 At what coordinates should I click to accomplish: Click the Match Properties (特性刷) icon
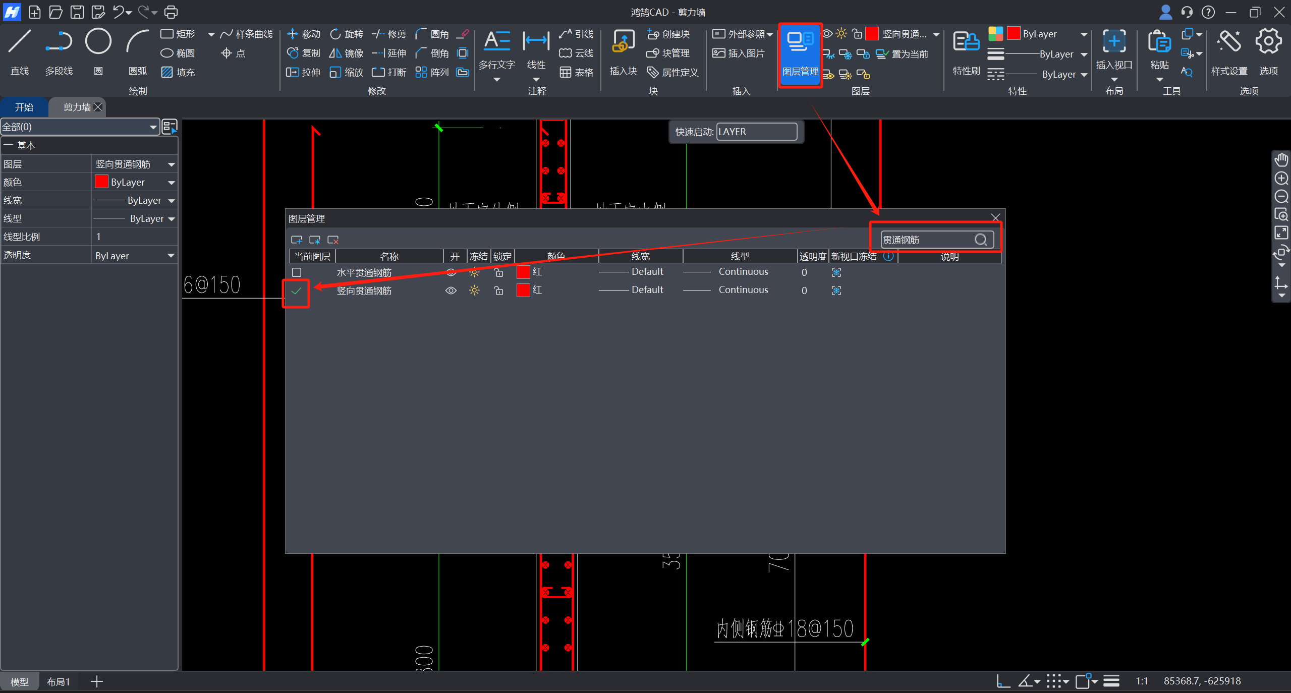click(966, 42)
